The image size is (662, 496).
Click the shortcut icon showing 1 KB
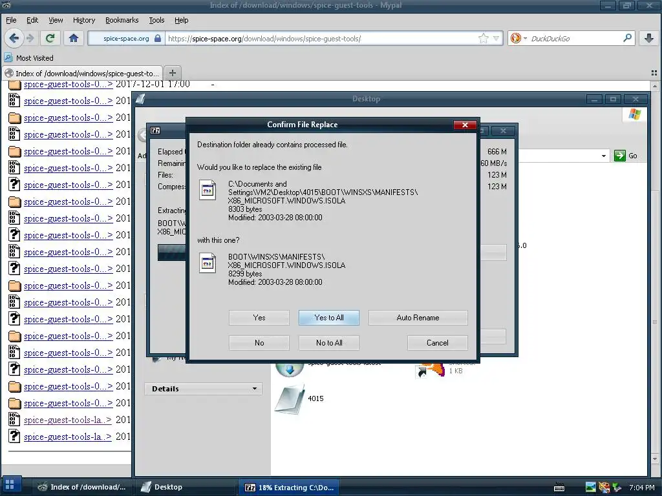pos(430,370)
